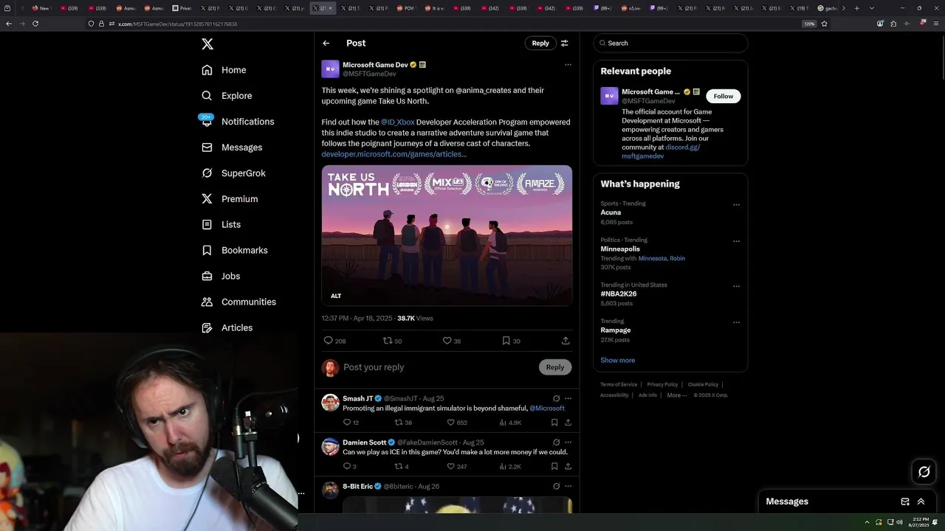Share Smash JT reply

point(568,423)
